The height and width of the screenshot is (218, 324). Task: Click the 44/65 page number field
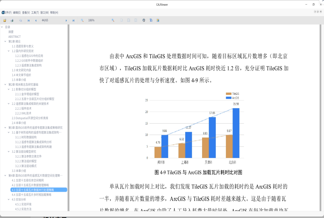coord(45,20)
